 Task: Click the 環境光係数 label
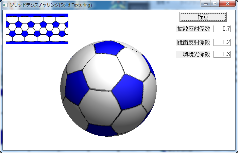tap(193, 54)
